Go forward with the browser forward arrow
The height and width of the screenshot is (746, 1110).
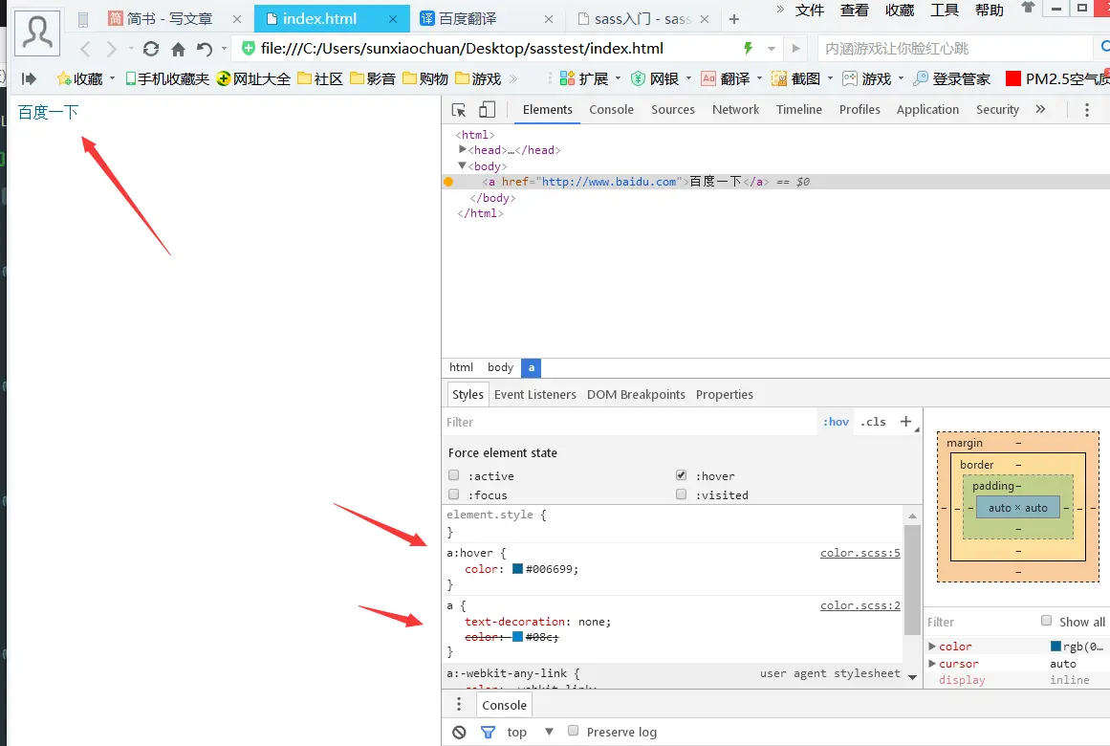click(111, 49)
